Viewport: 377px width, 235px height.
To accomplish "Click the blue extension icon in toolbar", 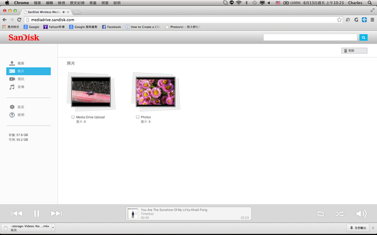I will coord(364,20).
